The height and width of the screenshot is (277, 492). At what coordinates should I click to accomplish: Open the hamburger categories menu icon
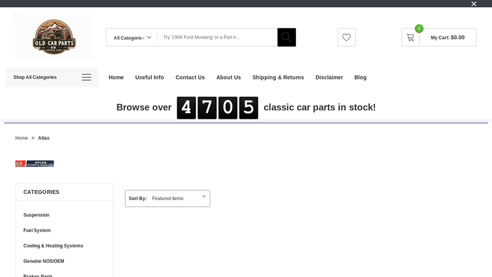coord(86,78)
